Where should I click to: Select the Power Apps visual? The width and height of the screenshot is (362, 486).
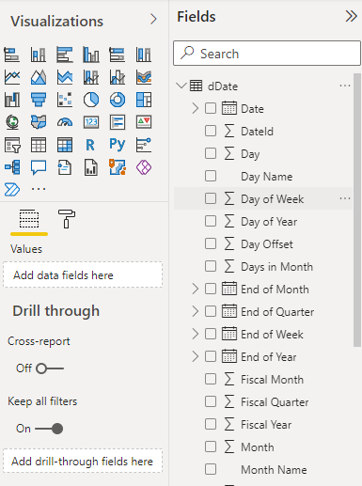[x=144, y=167]
